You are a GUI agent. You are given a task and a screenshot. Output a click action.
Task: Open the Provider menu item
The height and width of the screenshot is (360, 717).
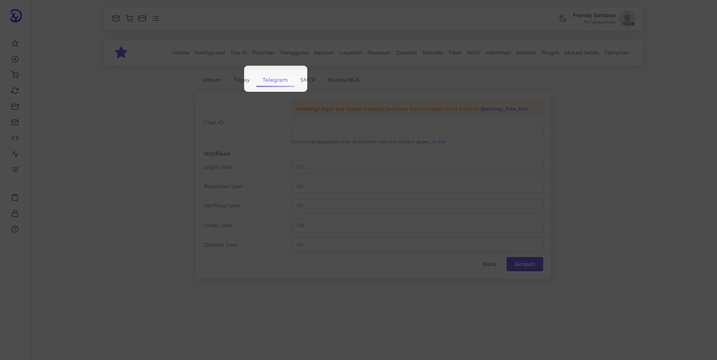click(x=264, y=53)
